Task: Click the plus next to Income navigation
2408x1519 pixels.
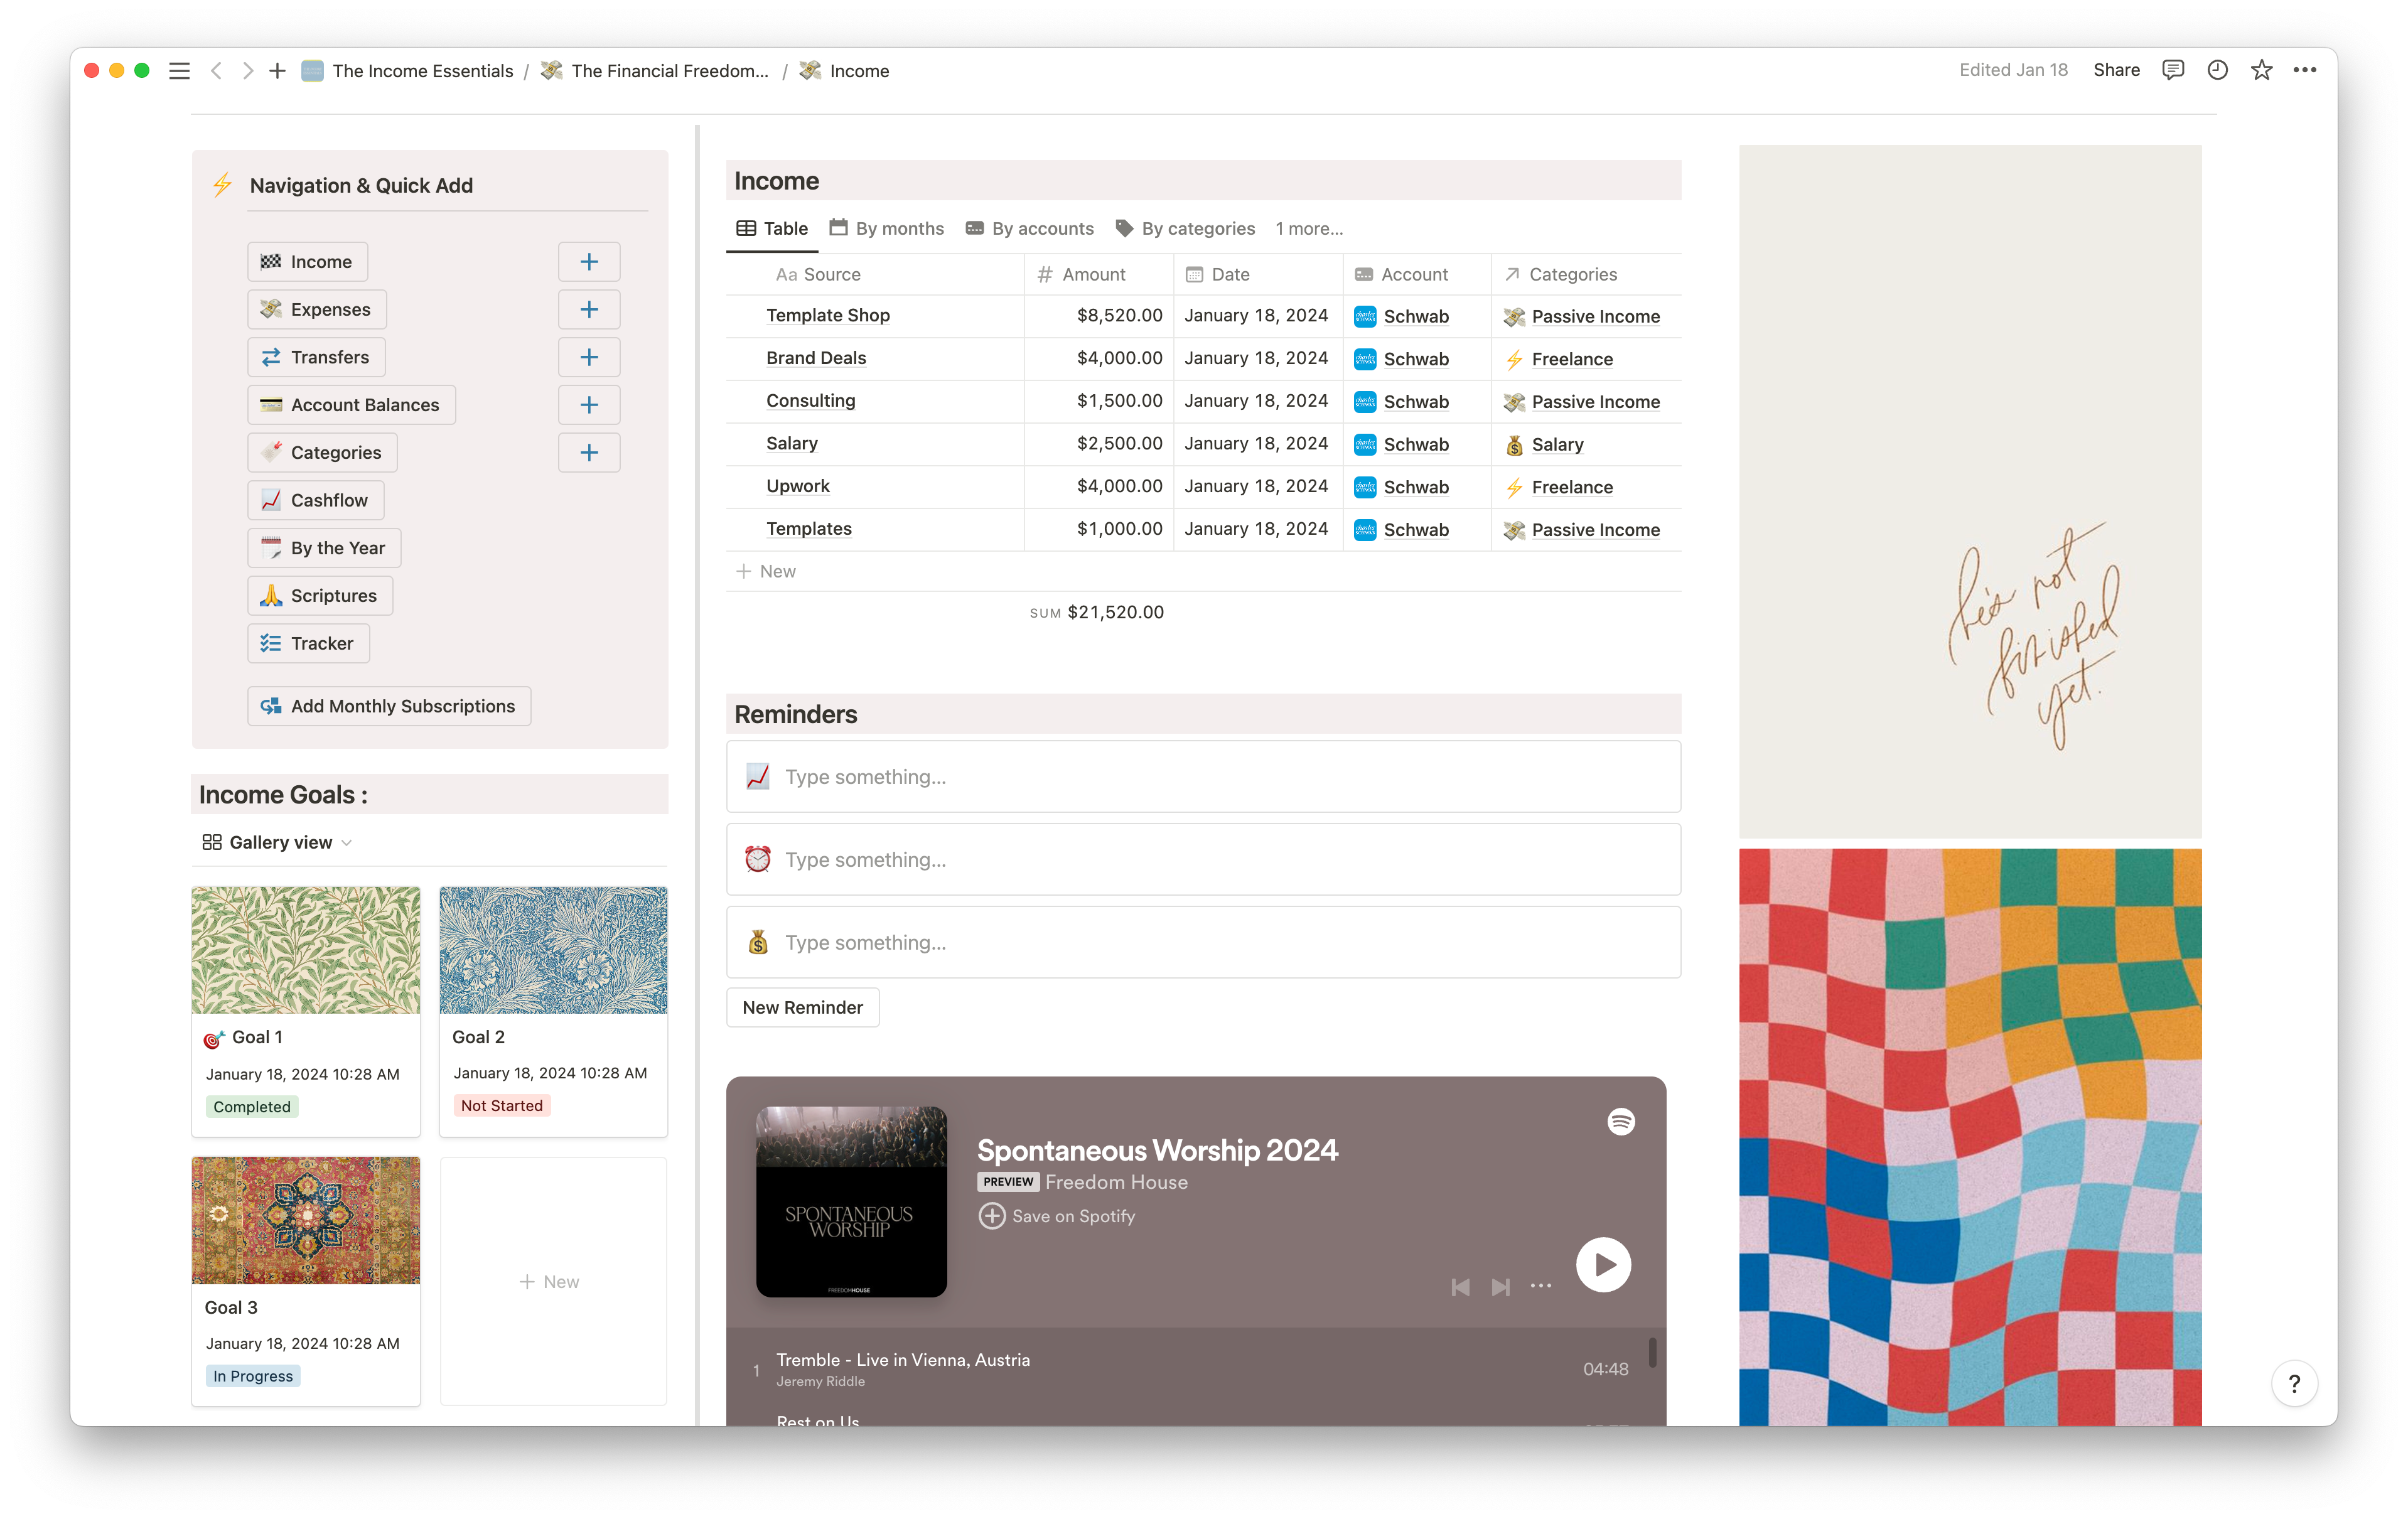Action: coord(589,262)
